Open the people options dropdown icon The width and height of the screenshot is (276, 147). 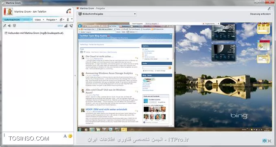[62, 19]
